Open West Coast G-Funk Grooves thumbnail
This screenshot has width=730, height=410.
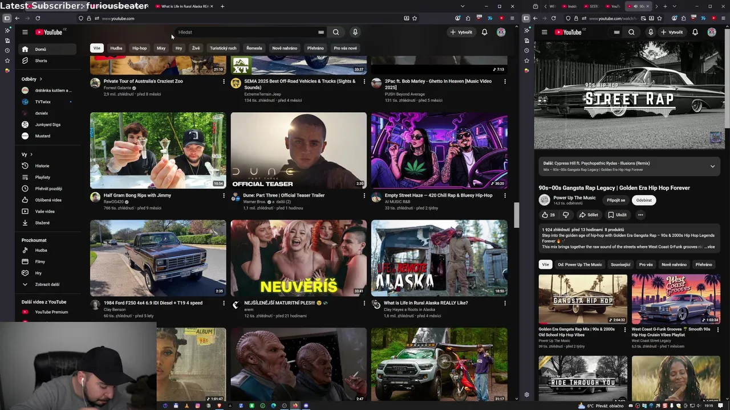(x=676, y=300)
